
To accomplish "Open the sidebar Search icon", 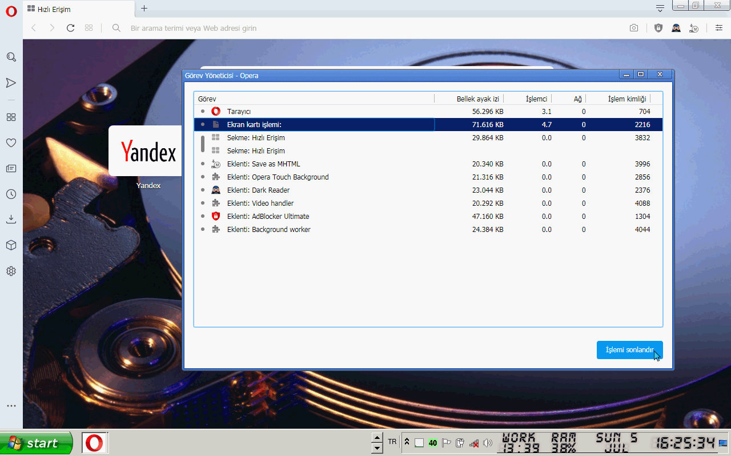I will [11, 57].
